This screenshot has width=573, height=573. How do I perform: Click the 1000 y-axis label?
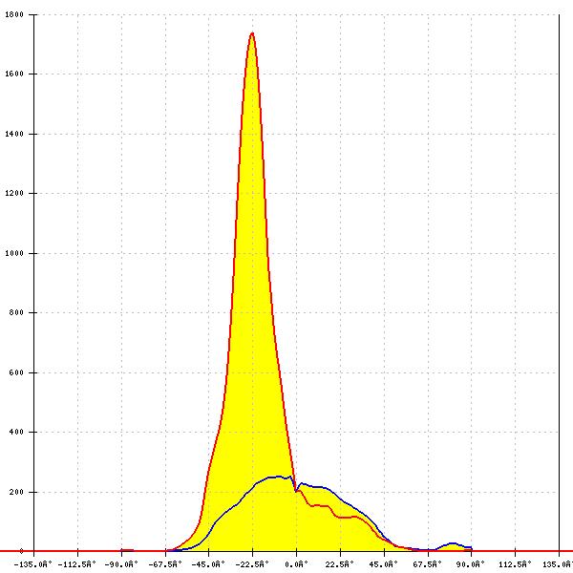click(x=14, y=253)
